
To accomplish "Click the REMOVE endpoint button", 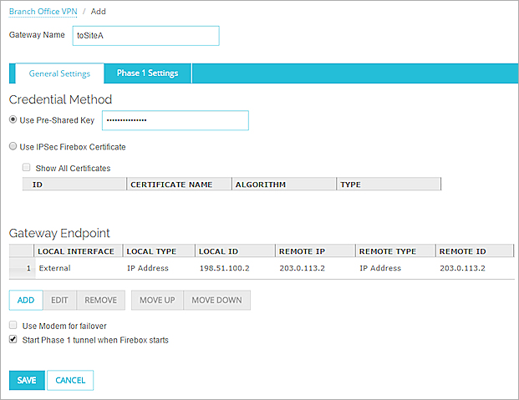I will click(101, 300).
